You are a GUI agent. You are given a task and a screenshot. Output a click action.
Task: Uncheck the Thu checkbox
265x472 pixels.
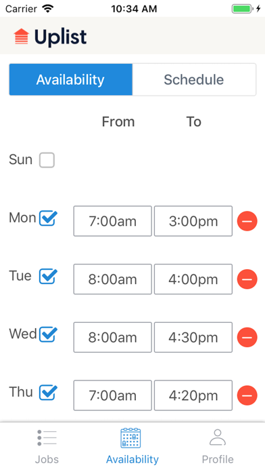click(x=48, y=393)
